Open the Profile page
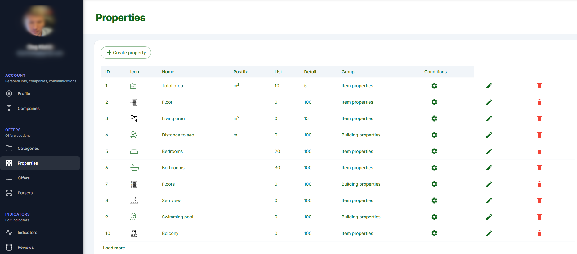The image size is (577, 254). point(40,93)
